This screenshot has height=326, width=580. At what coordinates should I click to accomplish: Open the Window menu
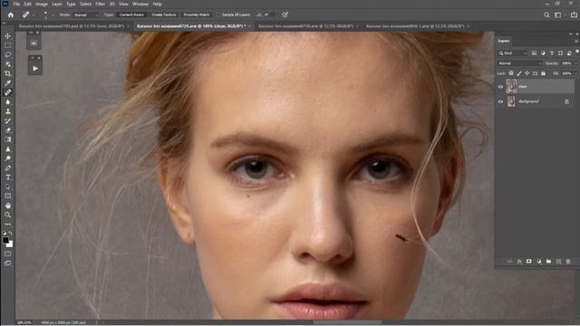pos(140,4)
